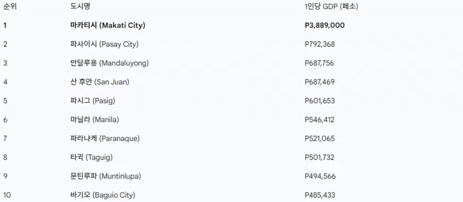Click the 순위 column header
Screen dimensions: 463x202
pyautogui.click(x=9, y=7)
